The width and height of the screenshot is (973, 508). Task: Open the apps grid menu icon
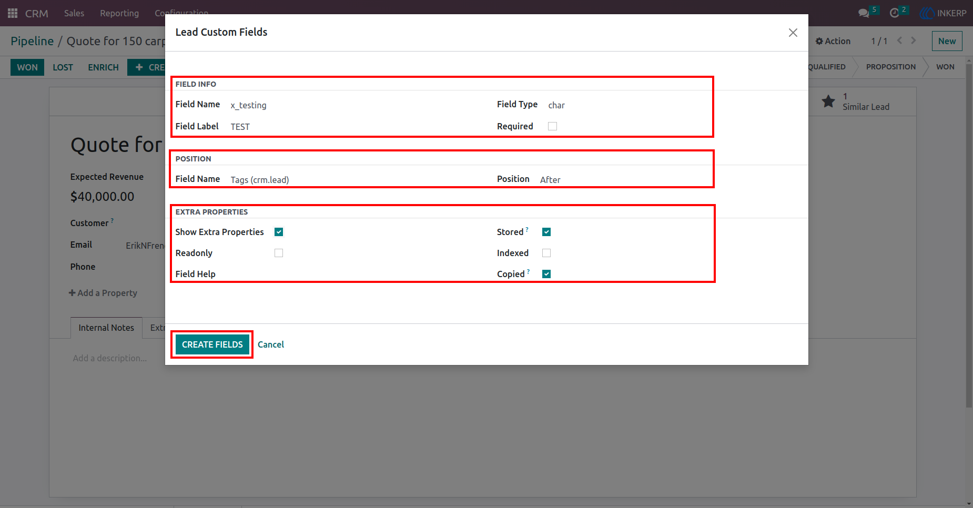13,13
